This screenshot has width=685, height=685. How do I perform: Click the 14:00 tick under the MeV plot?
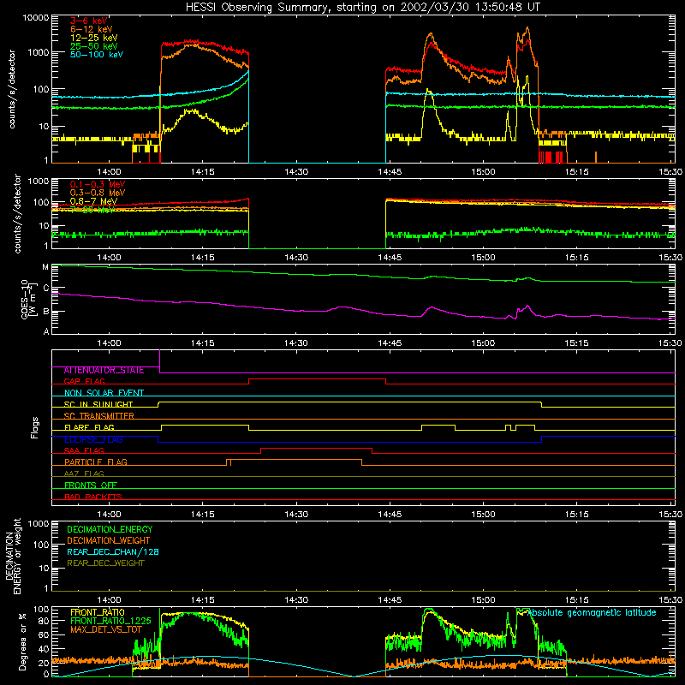coord(109,258)
